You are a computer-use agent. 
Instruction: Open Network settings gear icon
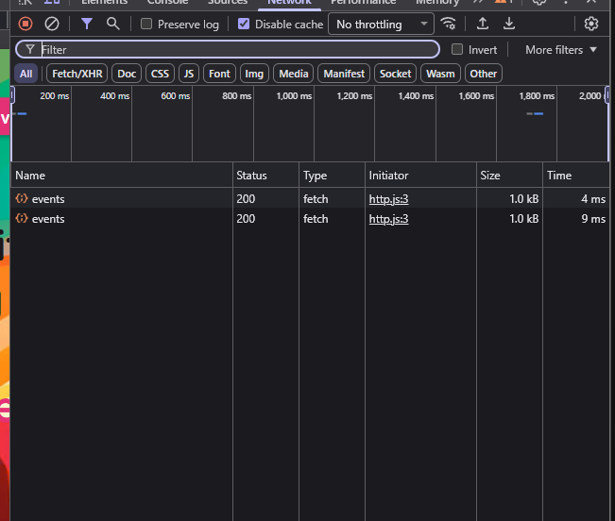591,24
